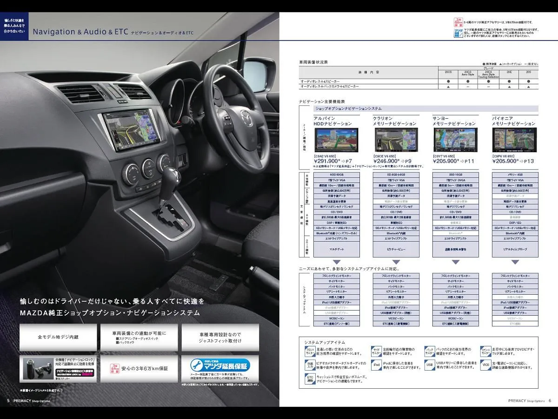Click the メモリー 4GB spec cell
Image resolution: width=558 pixels, height=419 pixels.
tap(515, 175)
